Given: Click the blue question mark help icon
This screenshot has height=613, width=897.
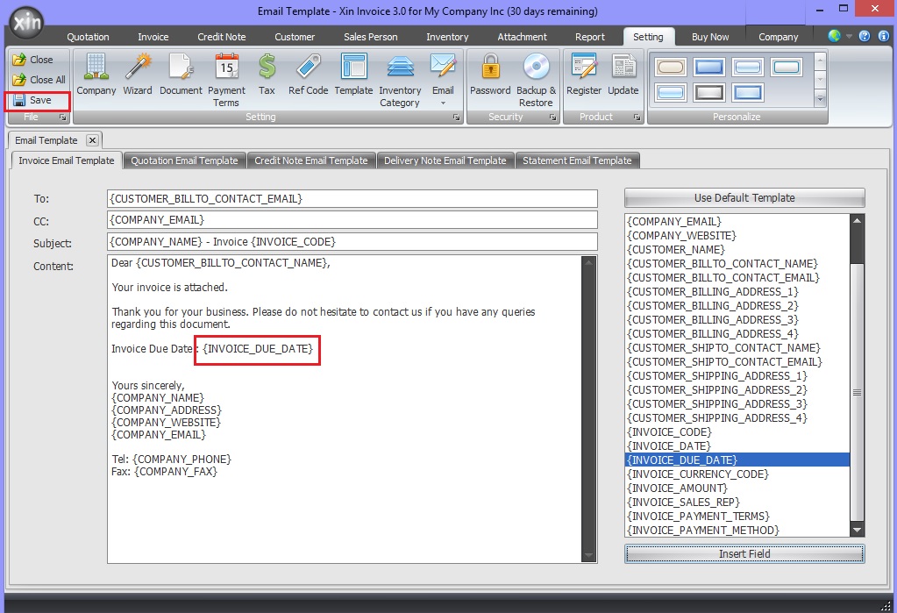Looking at the screenshot, I should tap(865, 36).
